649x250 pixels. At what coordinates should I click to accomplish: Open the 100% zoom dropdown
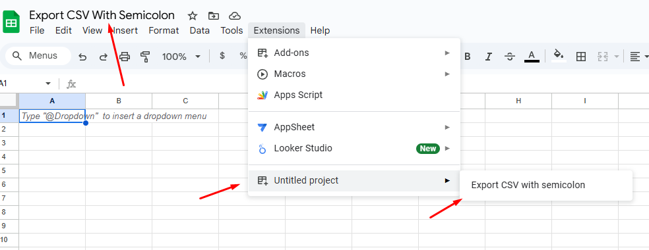tap(181, 57)
